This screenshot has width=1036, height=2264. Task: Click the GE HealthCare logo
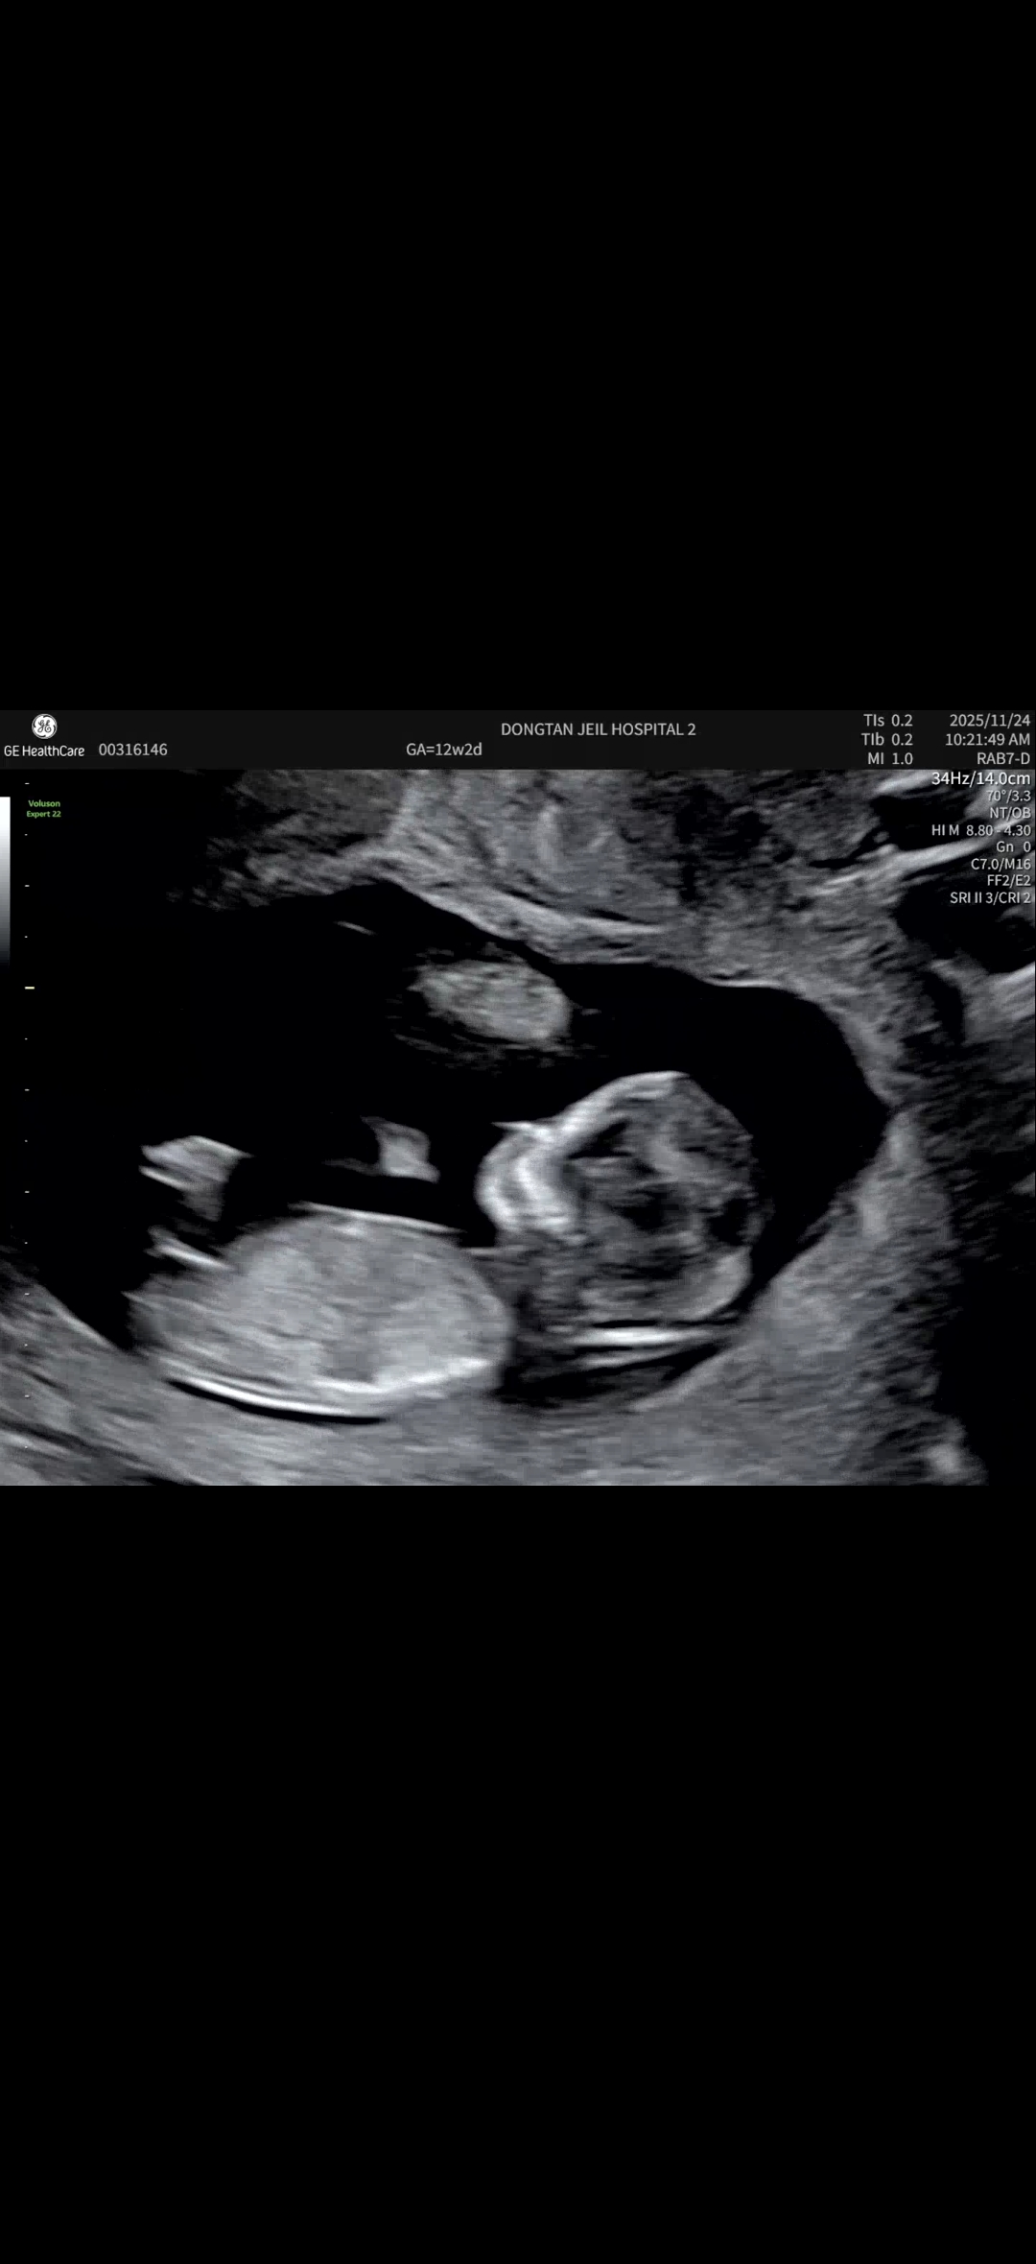[x=44, y=736]
